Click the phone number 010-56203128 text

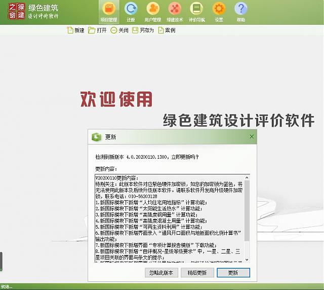click(143, 196)
